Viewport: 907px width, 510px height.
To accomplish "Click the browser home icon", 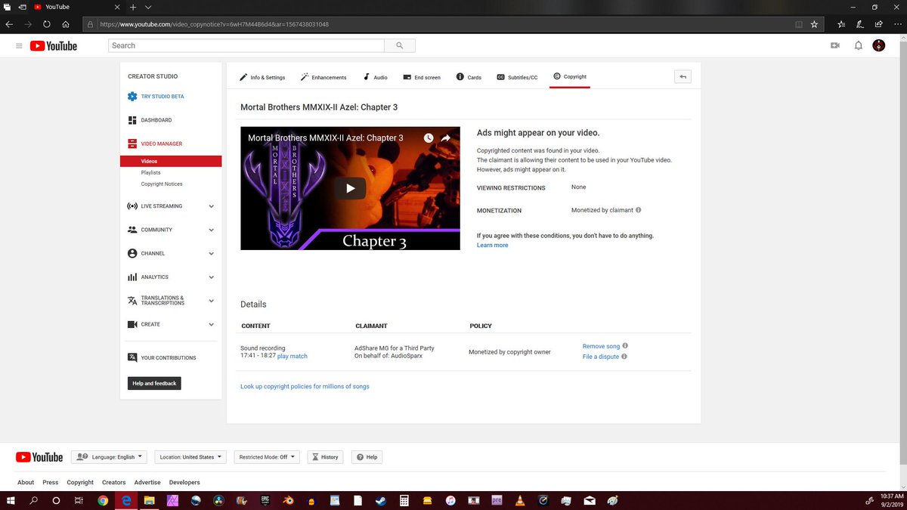I will [x=67, y=23].
